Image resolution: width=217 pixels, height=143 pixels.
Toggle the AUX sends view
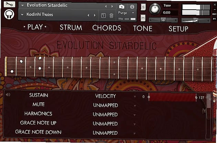[214, 14]
